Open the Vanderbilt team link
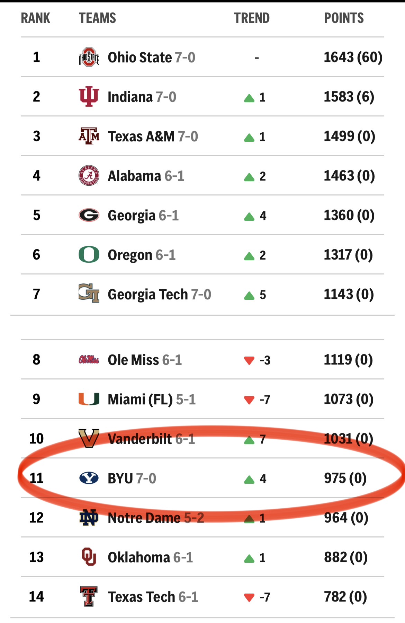405x623 pixels. tap(139, 439)
